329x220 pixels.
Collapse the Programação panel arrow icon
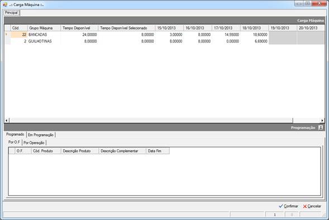pyautogui.click(x=321, y=127)
